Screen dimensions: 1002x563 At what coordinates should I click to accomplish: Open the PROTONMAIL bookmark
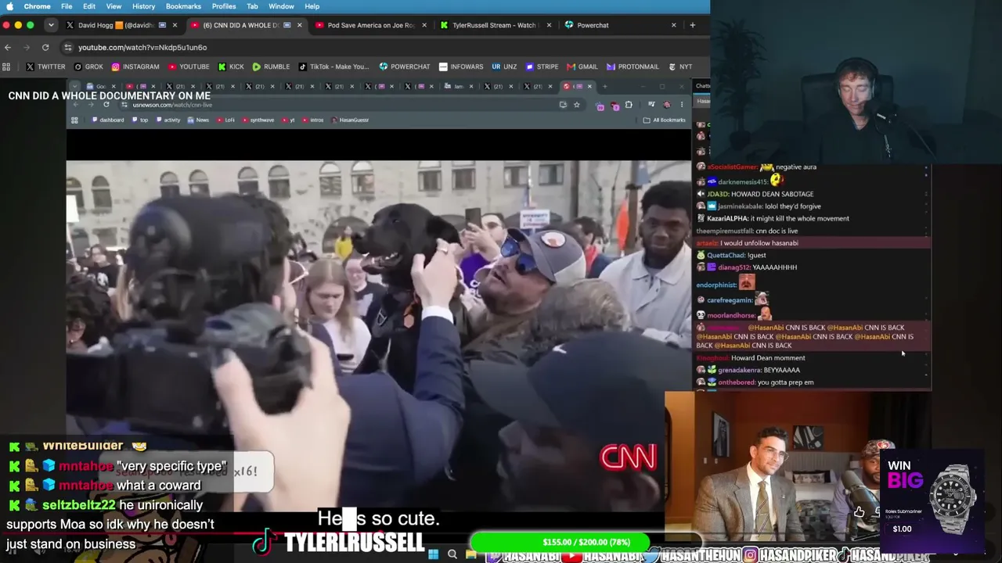pos(632,66)
